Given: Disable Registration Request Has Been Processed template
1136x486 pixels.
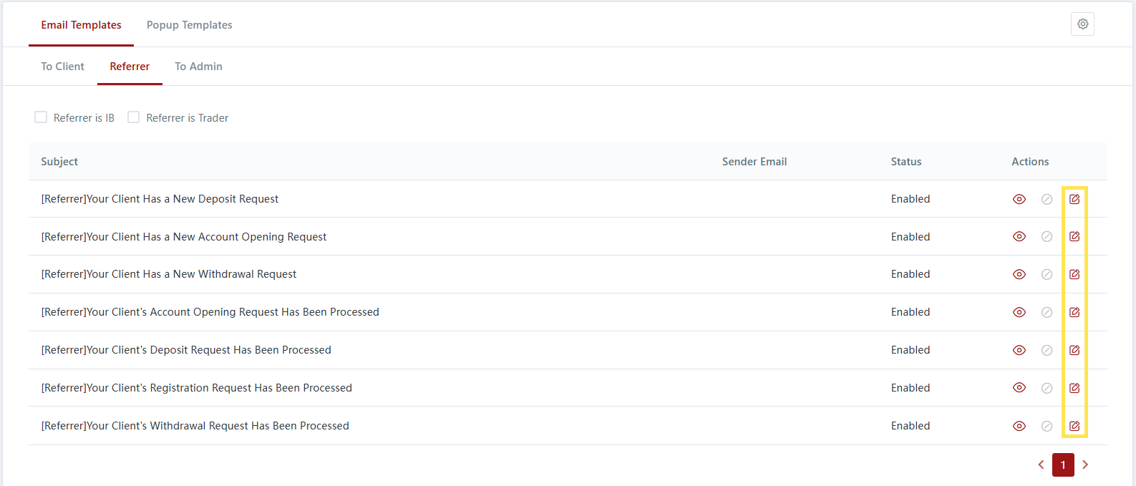Looking at the screenshot, I should pos(1047,388).
